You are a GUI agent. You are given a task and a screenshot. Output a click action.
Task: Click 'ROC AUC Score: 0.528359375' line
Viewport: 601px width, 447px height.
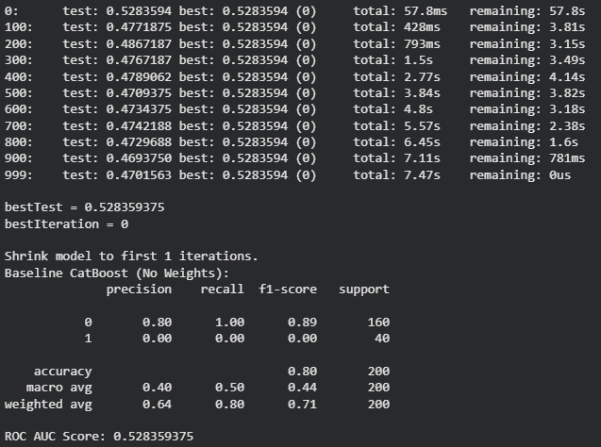pyautogui.click(x=99, y=437)
